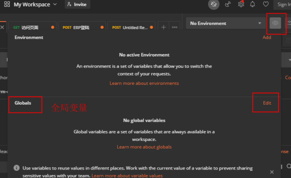Viewport: 291px width, 178px height.
Task: Switch to the POST Untitled Request tab
Action: point(131,27)
